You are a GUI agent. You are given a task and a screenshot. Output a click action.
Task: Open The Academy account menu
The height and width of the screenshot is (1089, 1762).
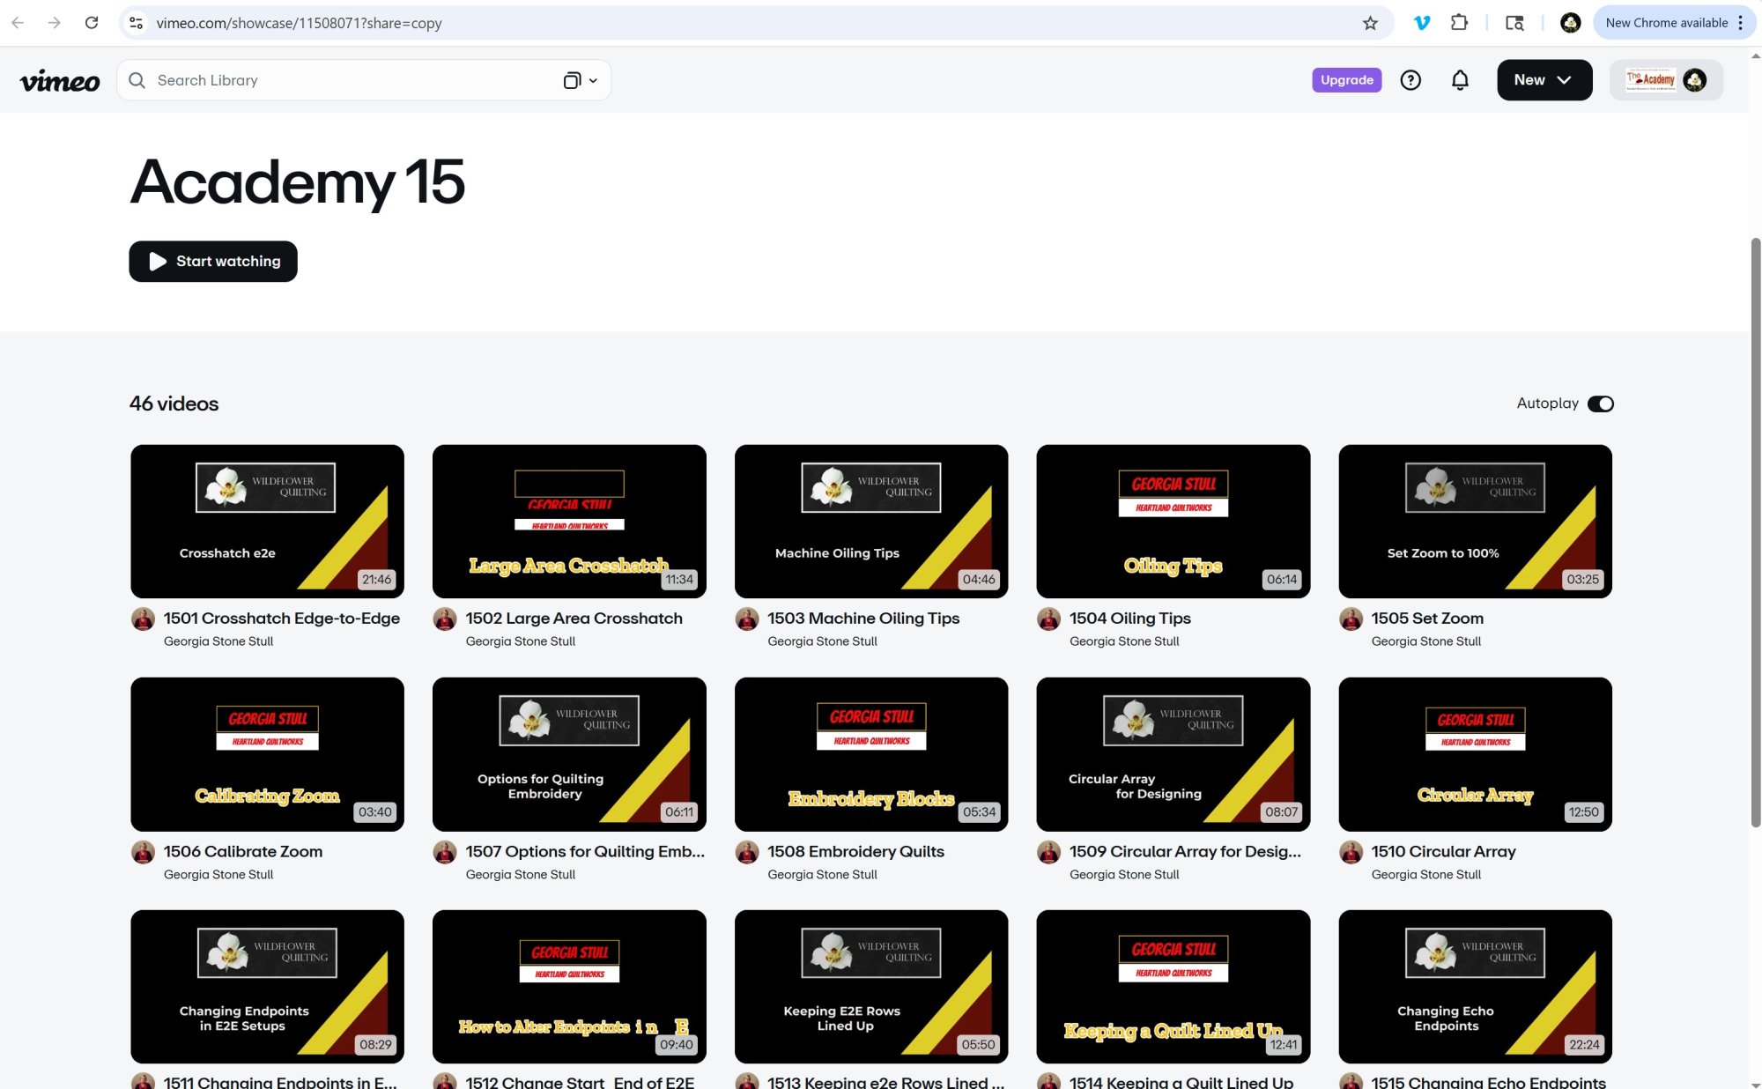(1666, 80)
